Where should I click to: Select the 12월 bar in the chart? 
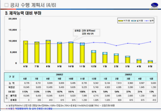94,57
